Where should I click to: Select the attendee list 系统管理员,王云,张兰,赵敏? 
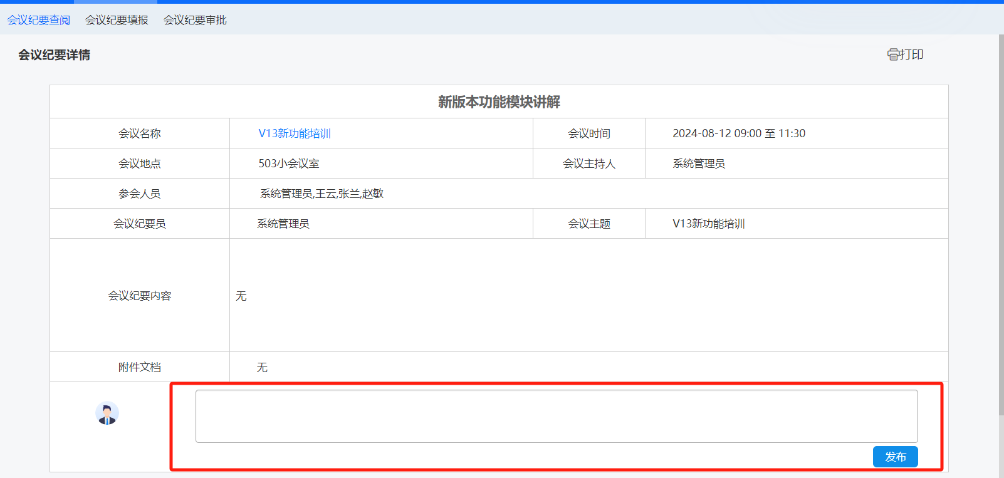[x=322, y=194]
